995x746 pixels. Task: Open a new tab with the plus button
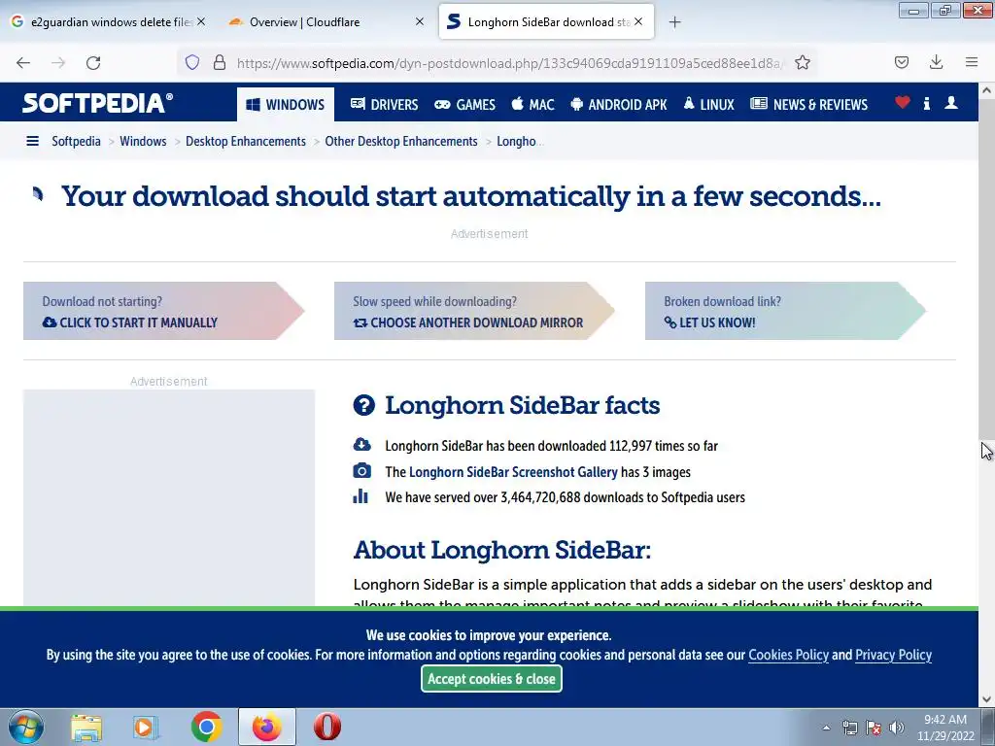(674, 22)
